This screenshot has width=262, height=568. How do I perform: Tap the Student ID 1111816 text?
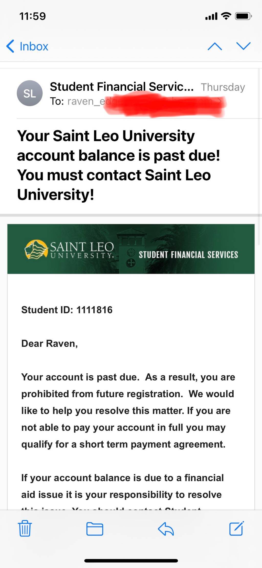(67, 310)
